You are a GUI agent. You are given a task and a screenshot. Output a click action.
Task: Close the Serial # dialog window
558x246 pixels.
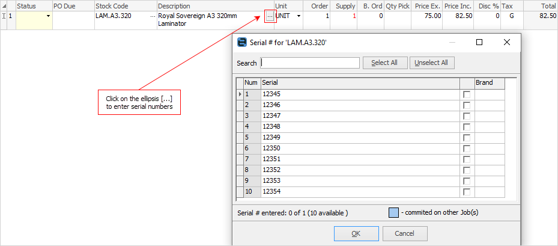507,43
